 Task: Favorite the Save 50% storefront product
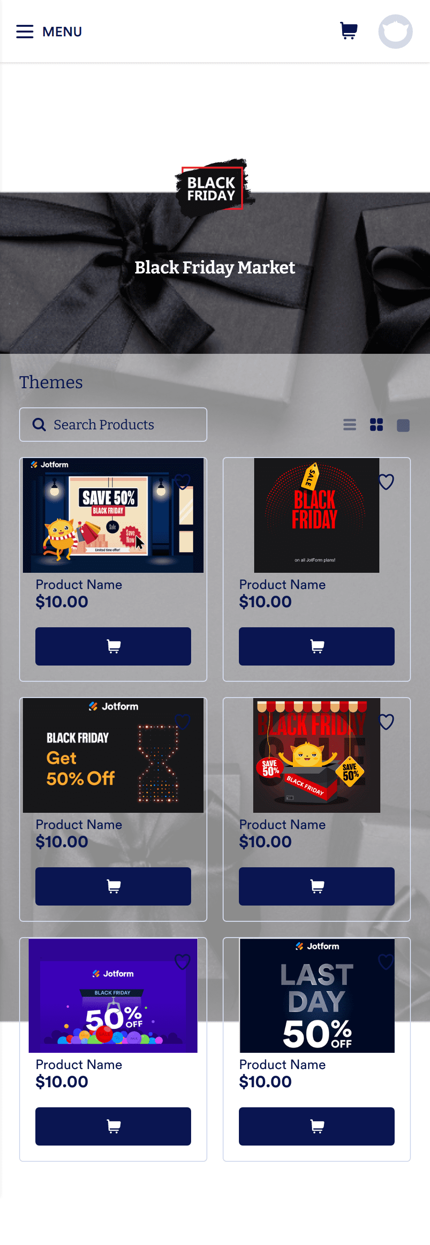click(182, 481)
